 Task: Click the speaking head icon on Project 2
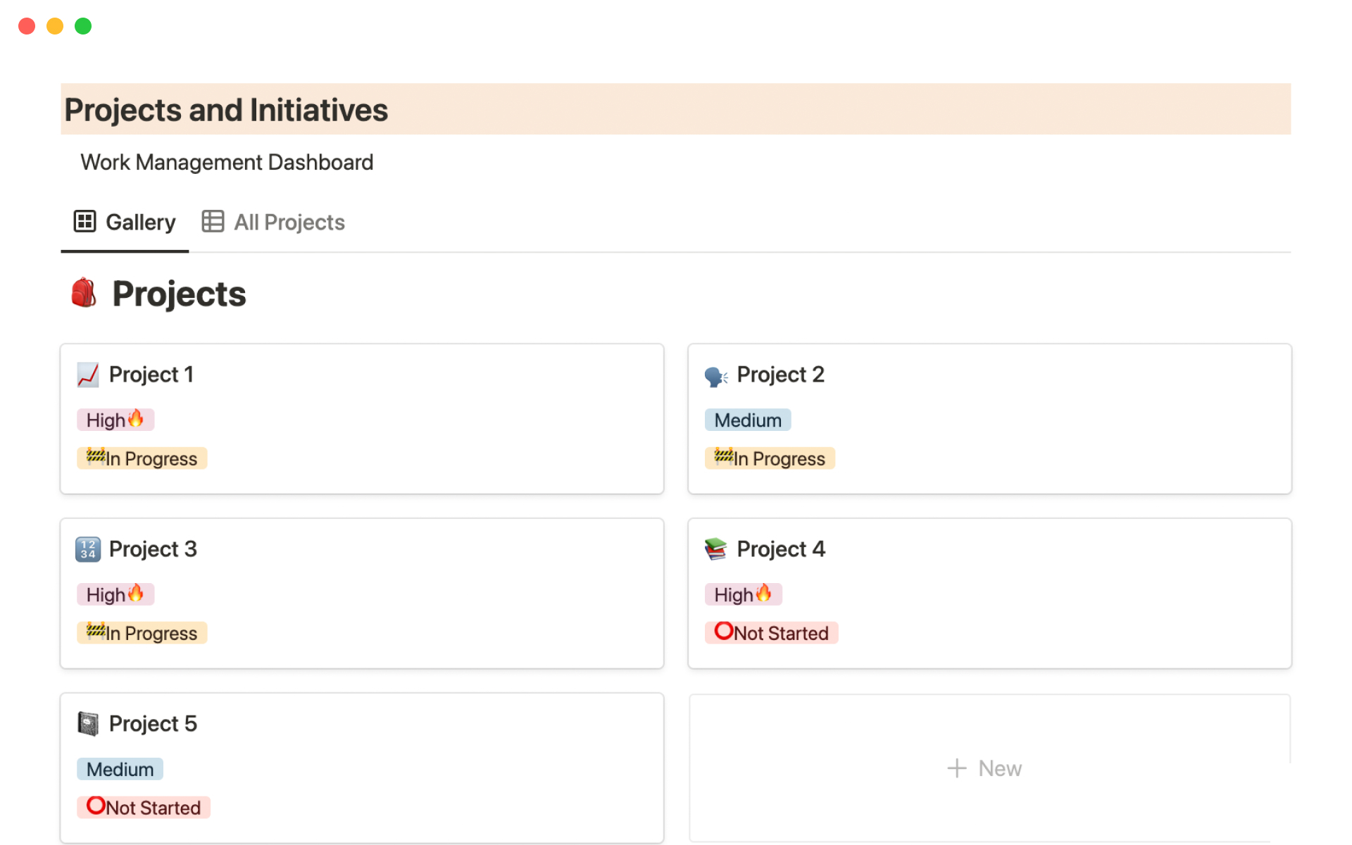point(716,376)
